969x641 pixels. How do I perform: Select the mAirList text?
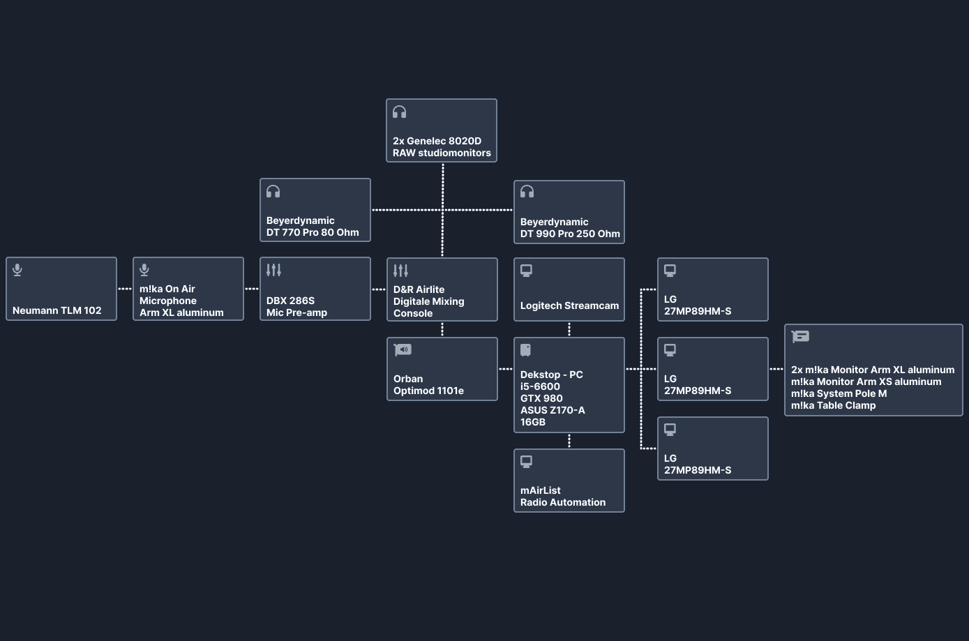(541, 490)
